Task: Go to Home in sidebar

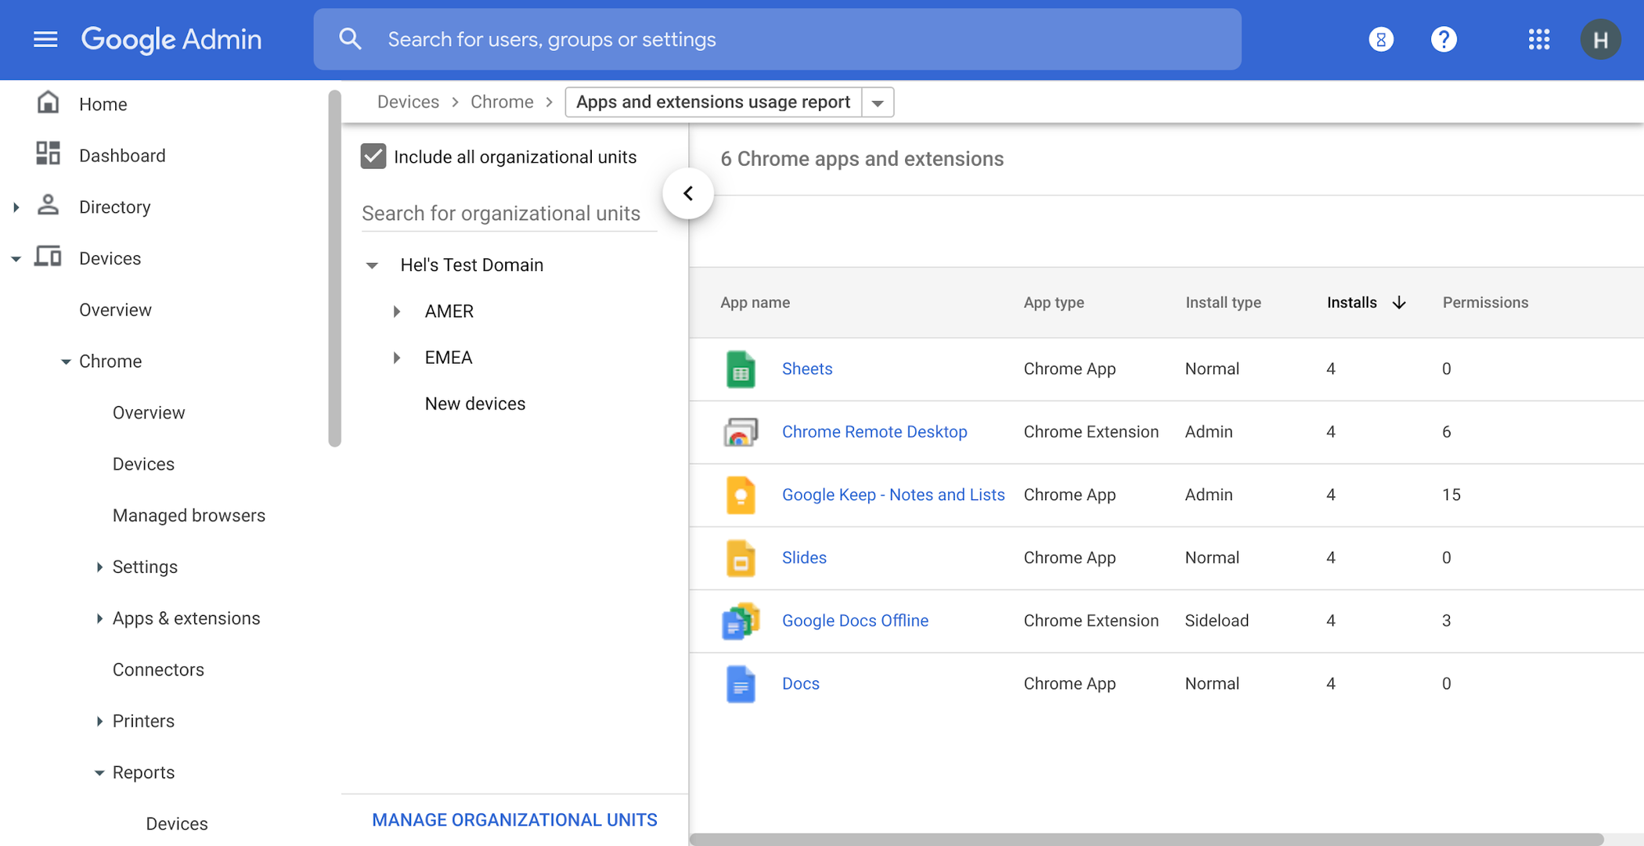Action: tap(103, 104)
